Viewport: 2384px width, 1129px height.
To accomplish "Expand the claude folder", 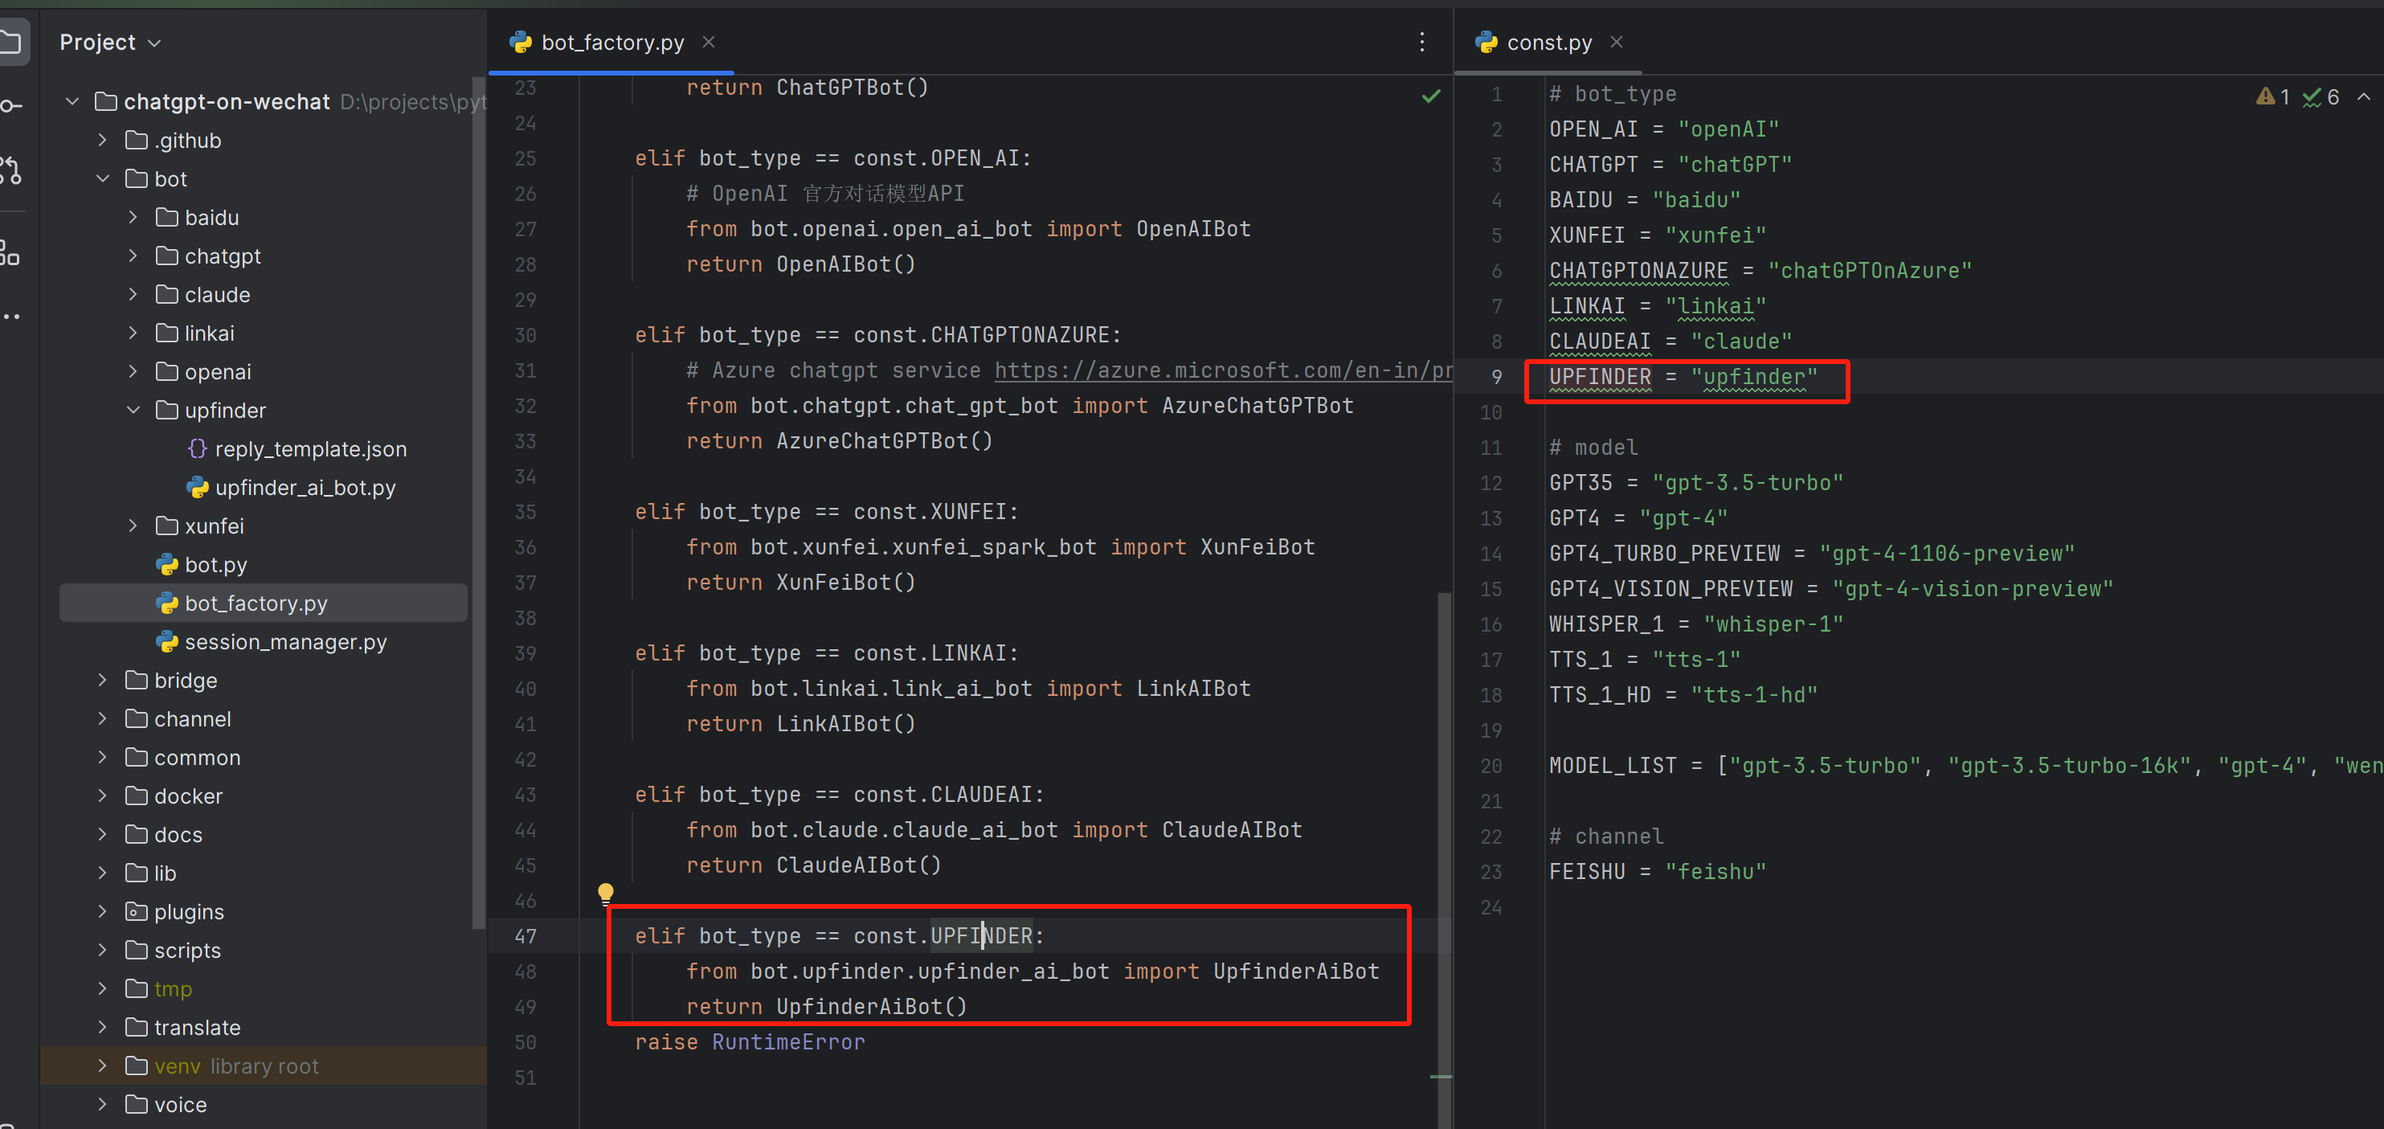I will (x=133, y=294).
